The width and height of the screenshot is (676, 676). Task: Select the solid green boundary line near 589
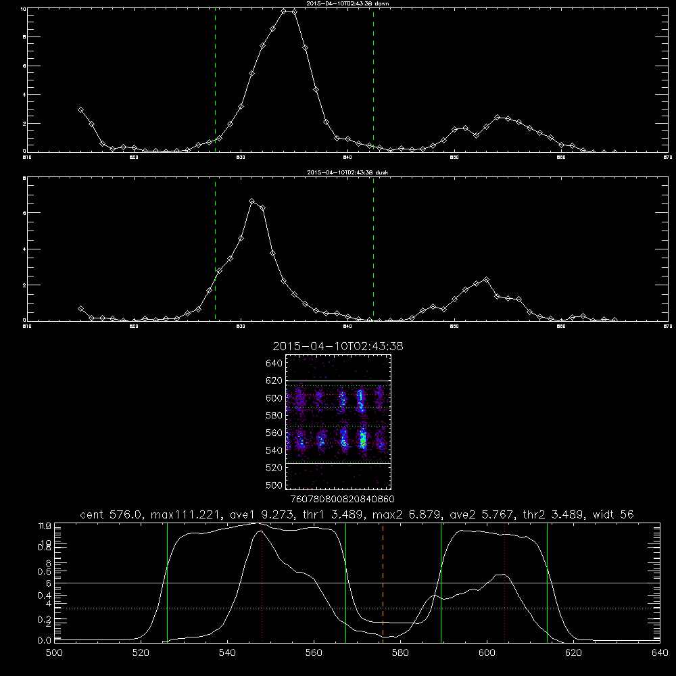point(441,583)
